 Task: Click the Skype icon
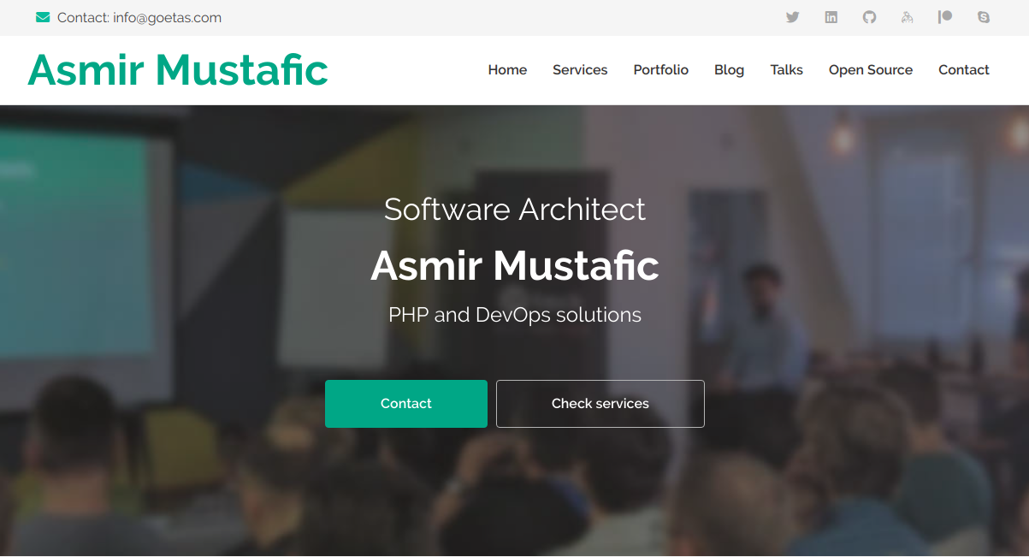[x=984, y=17]
